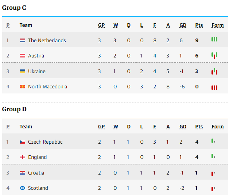Click the England flag icon

(x=22, y=157)
